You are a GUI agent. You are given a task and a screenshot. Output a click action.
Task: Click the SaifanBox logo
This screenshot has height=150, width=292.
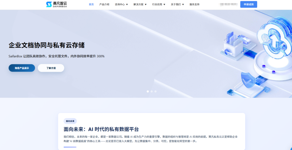[56, 4]
